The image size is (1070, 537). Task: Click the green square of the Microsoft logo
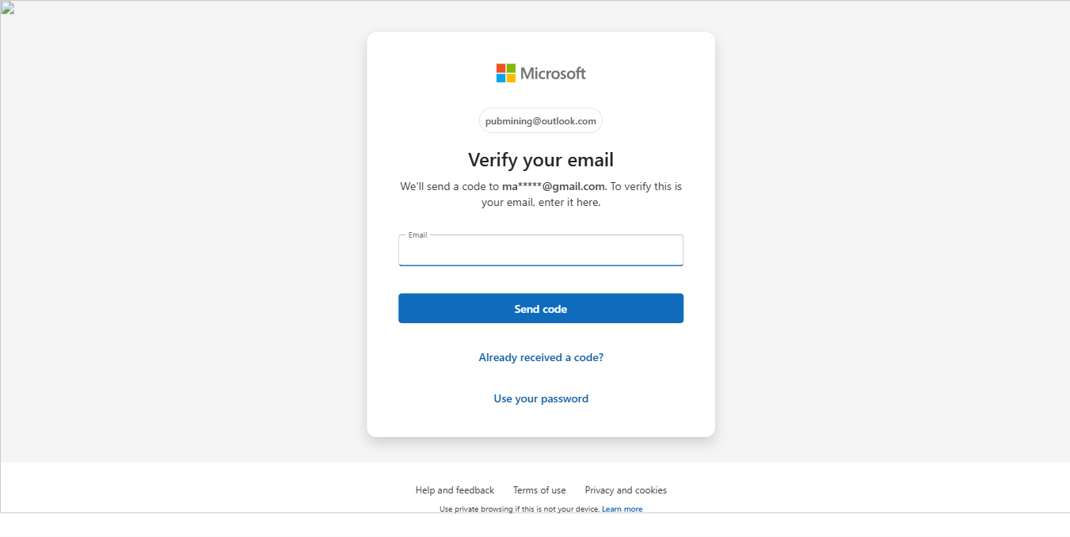(511, 68)
